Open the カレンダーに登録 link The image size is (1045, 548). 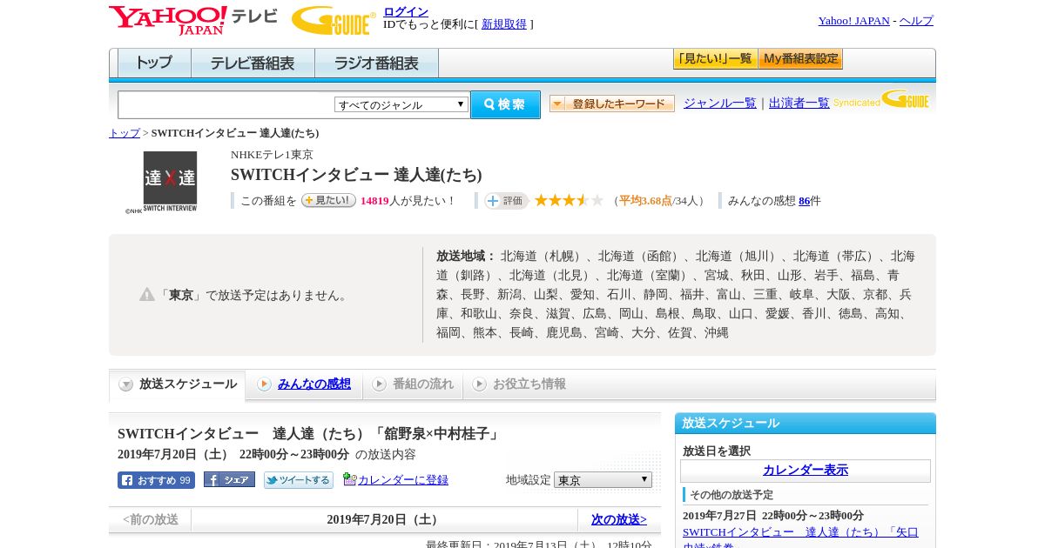point(403,479)
